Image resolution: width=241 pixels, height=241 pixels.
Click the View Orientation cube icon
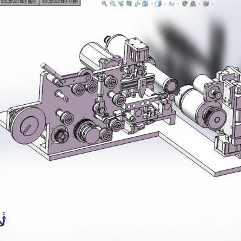[x=145, y=4]
